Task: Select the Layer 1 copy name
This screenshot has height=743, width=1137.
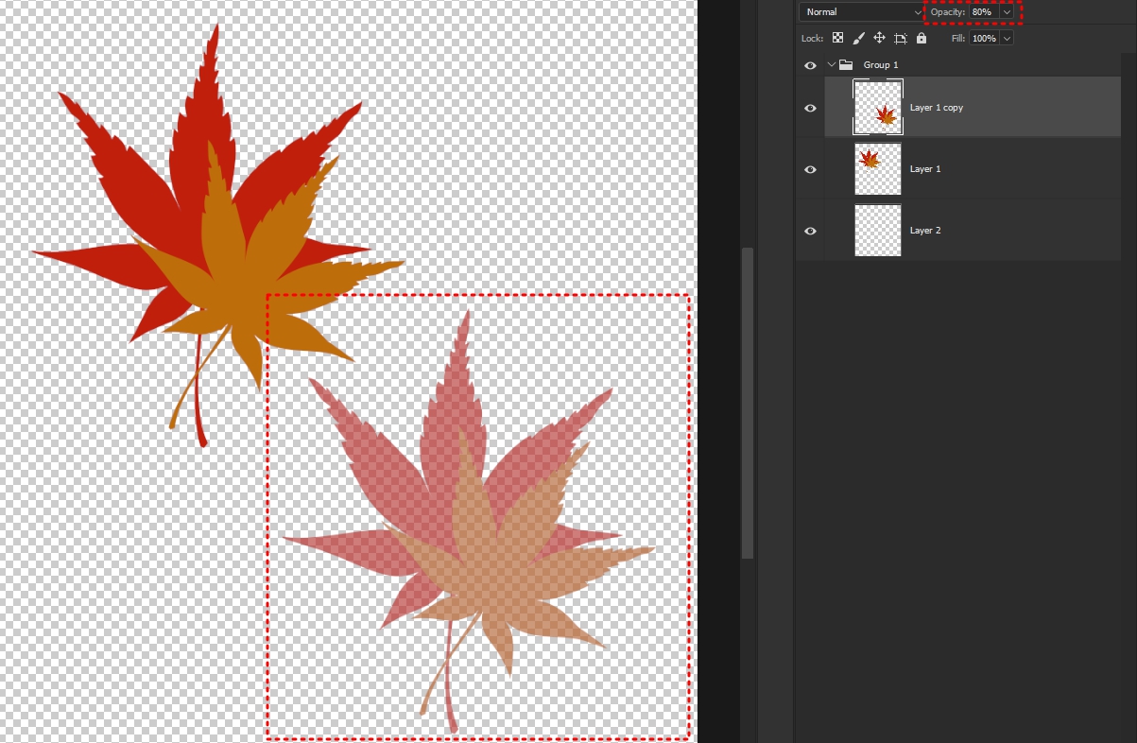Action: click(x=937, y=108)
